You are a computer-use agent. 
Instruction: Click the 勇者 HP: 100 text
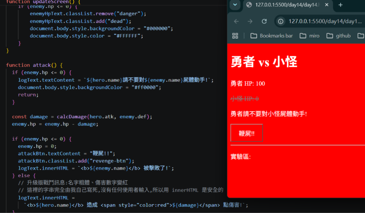tap(248, 84)
